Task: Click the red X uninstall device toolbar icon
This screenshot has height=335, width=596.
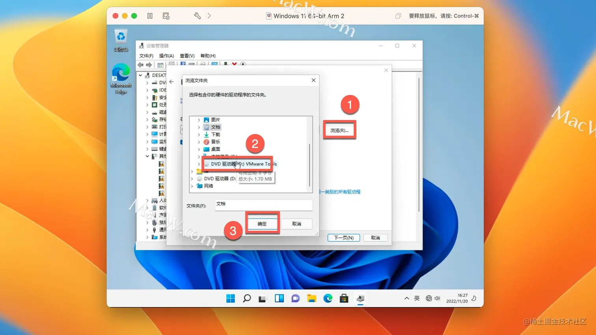Action: pos(234,64)
